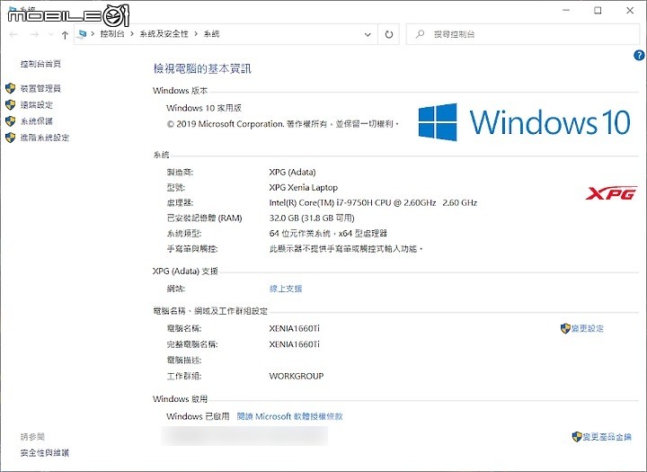647x472 pixels.
Task: Expand the chevron after 系統及安全性 in the breadcrumb
Action: [x=196, y=34]
